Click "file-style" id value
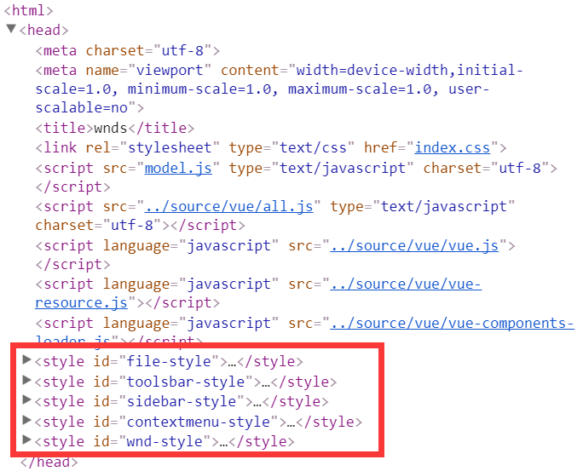 pyautogui.click(x=169, y=361)
